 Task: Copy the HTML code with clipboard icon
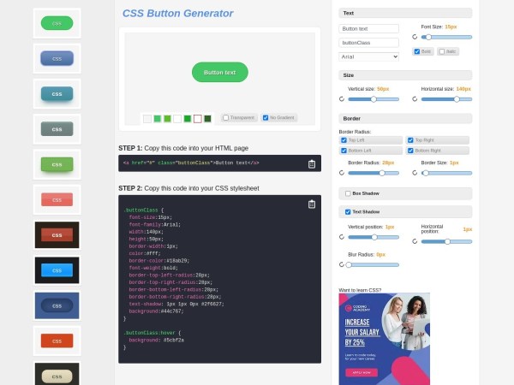[x=312, y=163]
